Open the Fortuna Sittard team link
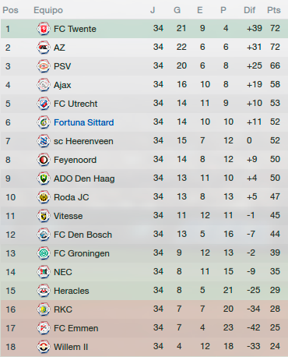The image size is (288, 357). coord(84,122)
